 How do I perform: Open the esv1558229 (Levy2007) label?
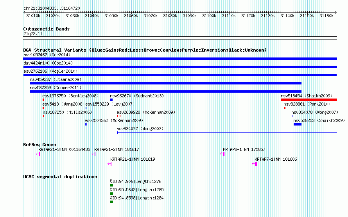pyautogui.click(x=110, y=104)
